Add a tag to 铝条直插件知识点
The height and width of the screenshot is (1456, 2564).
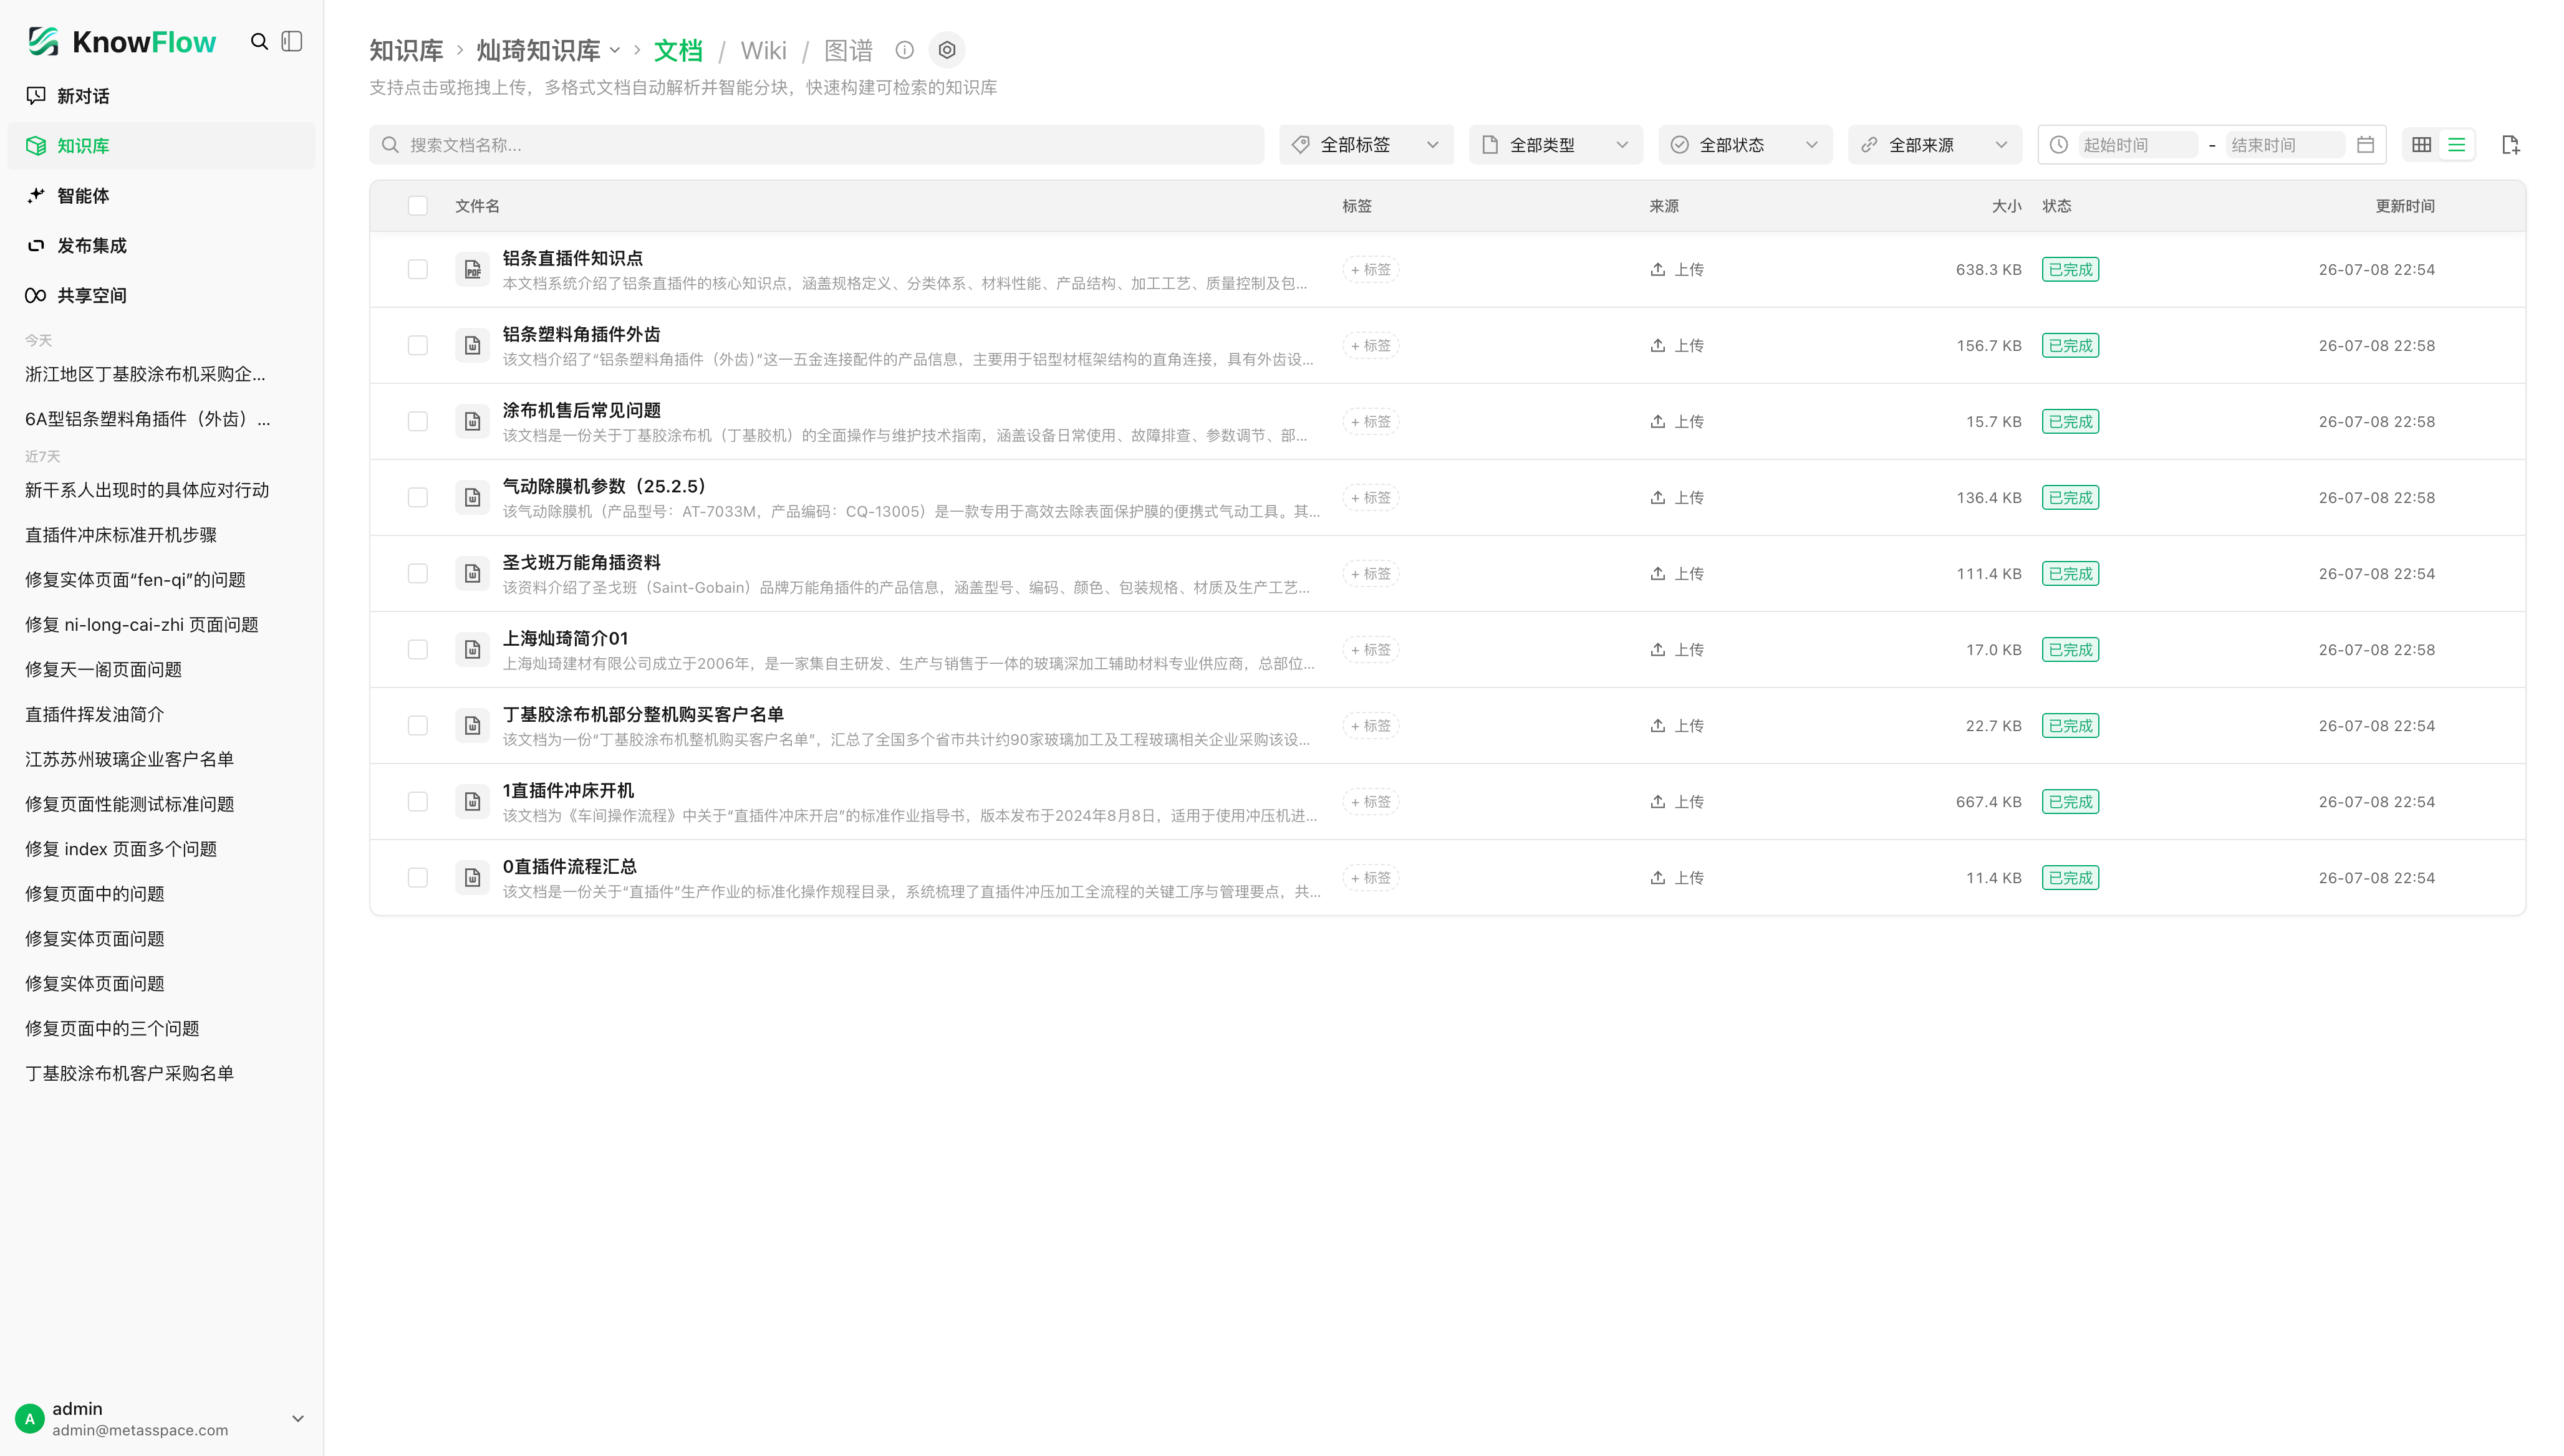1371,270
